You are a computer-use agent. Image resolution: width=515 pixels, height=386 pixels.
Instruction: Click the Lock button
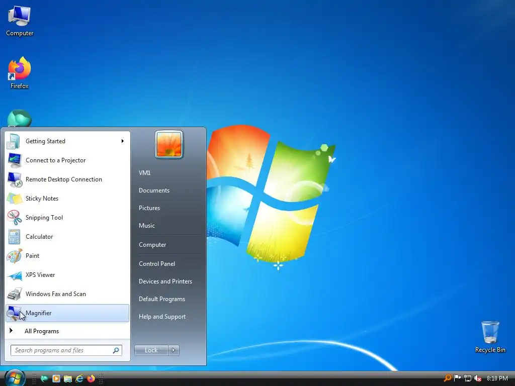pos(151,350)
